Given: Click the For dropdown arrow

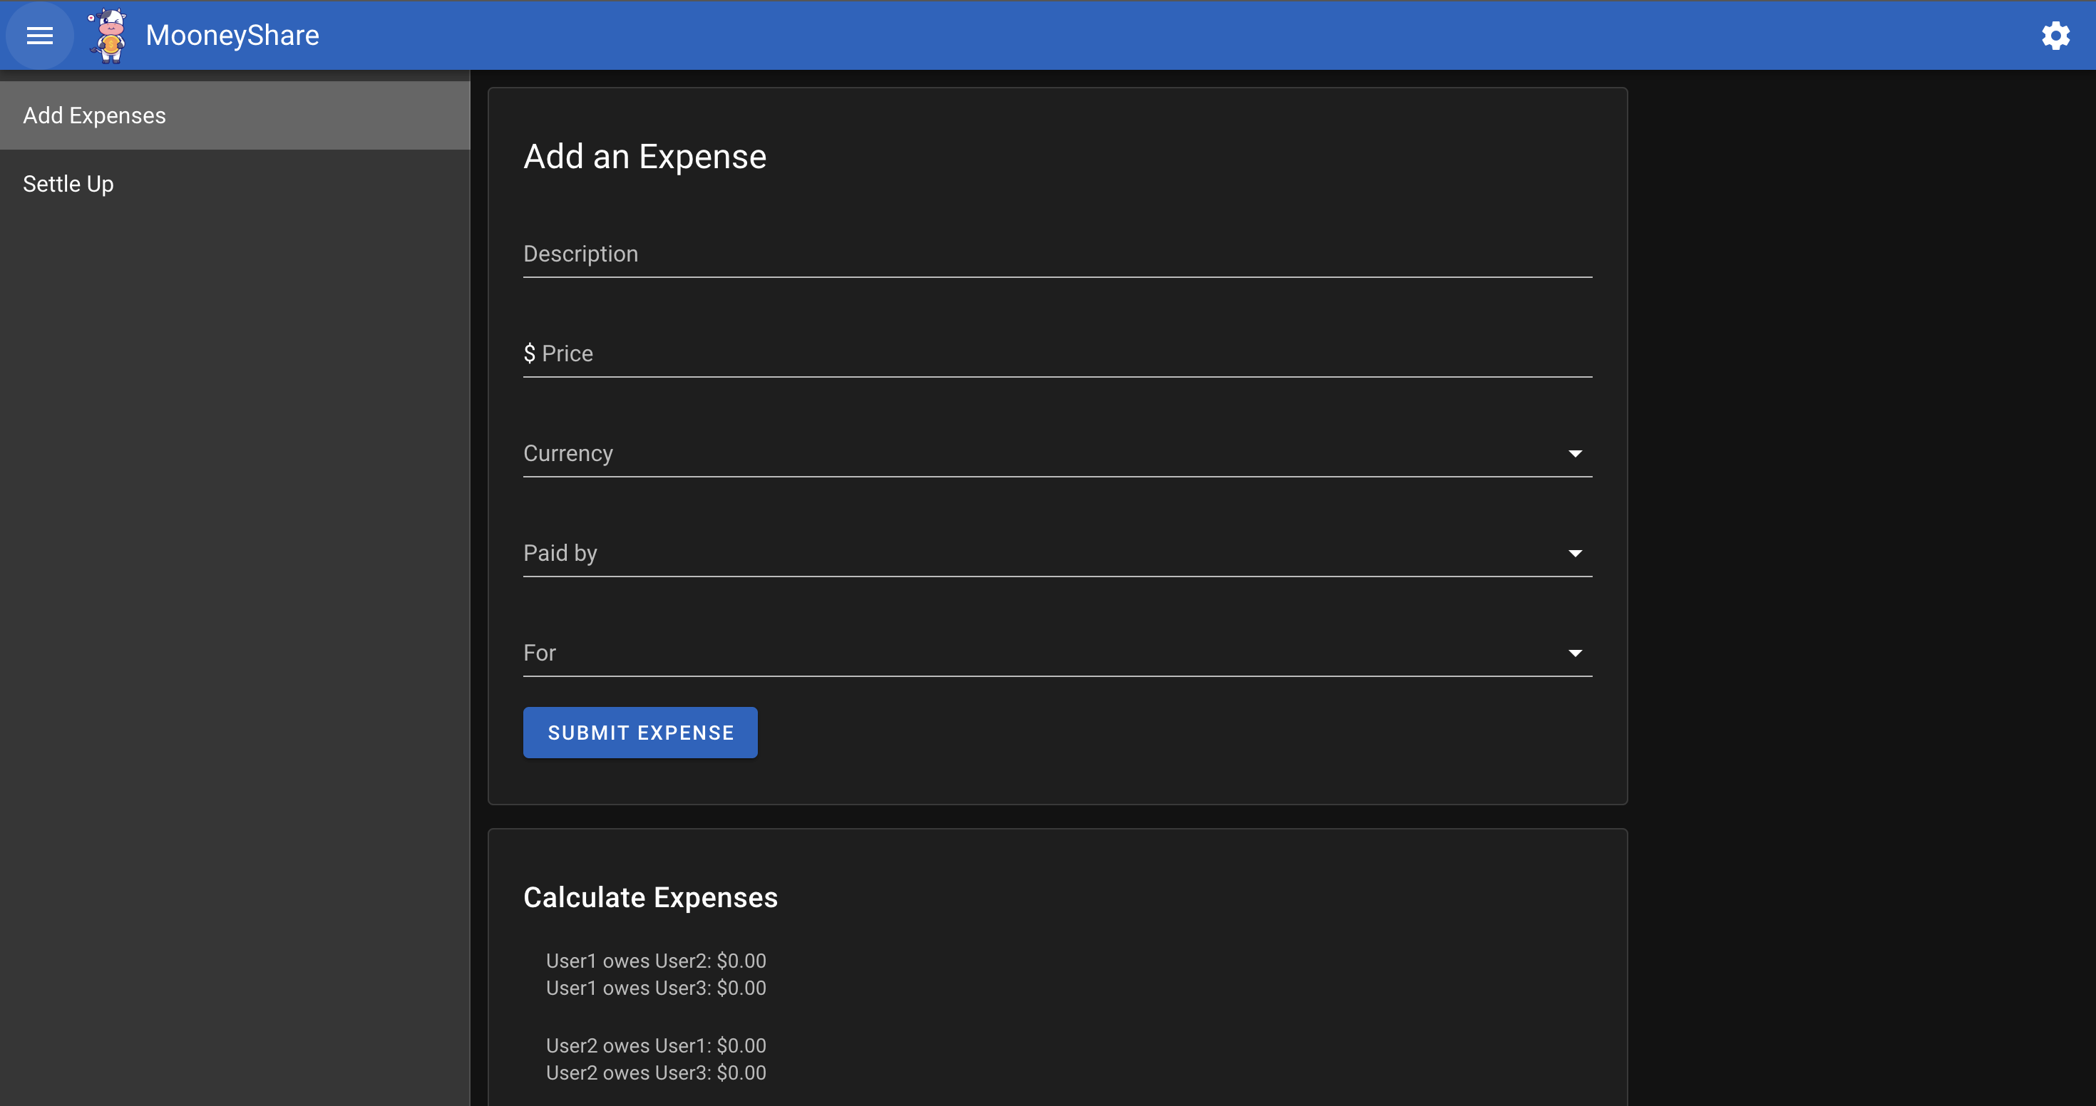Looking at the screenshot, I should (x=1574, y=654).
